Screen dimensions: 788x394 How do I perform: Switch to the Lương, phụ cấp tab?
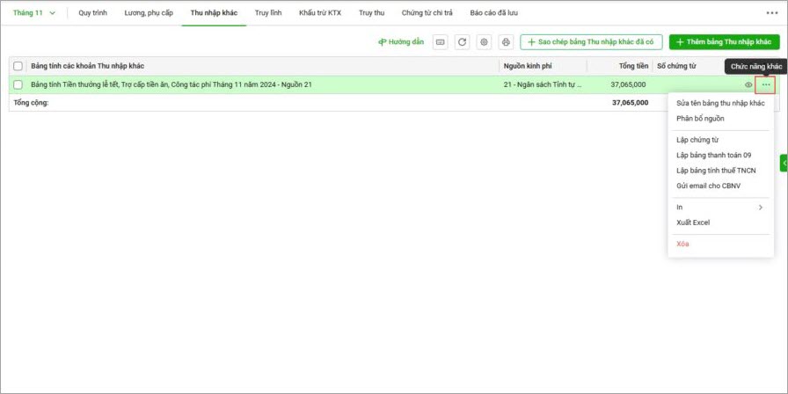pyautogui.click(x=149, y=13)
